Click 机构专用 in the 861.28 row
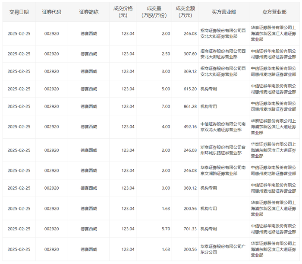The image size is (302, 264). pyautogui.click(x=208, y=106)
